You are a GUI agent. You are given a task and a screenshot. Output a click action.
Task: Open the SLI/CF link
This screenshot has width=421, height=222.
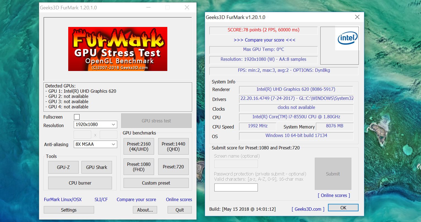tap(101, 199)
